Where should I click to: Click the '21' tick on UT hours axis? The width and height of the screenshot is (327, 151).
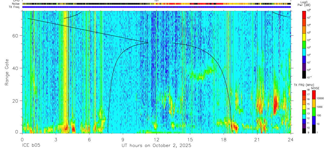[x=257, y=139]
